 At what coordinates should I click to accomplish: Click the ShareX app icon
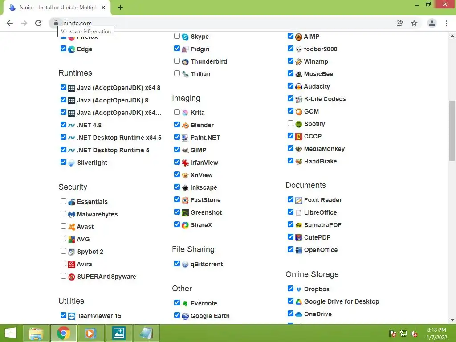click(x=185, y=225)
